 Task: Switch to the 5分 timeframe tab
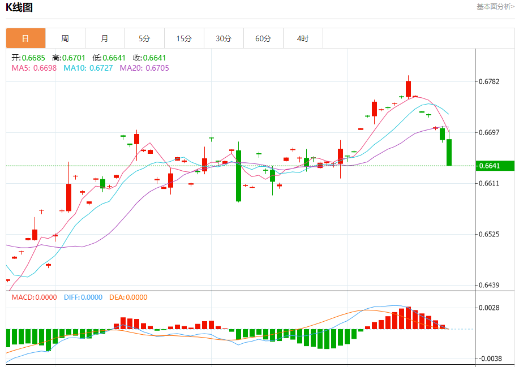145,38
